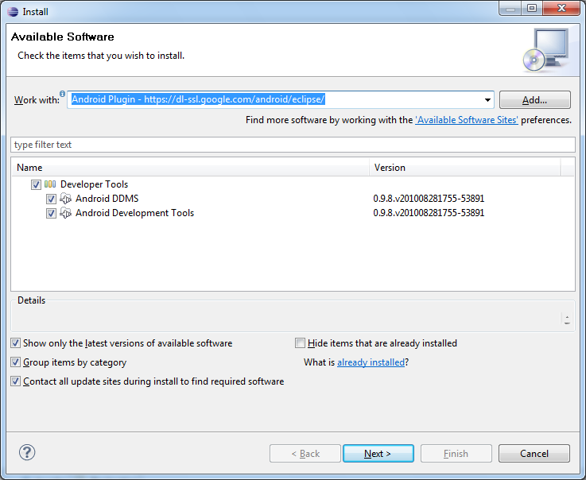586x480 pixels.
Task: Click the Details scroll up arrow
Action: (567, 317)
